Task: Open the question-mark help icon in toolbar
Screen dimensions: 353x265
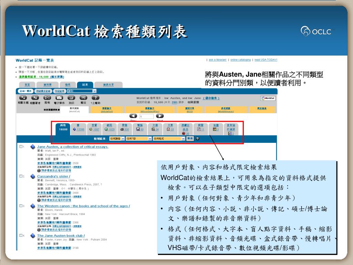Action: pos(95,98)
